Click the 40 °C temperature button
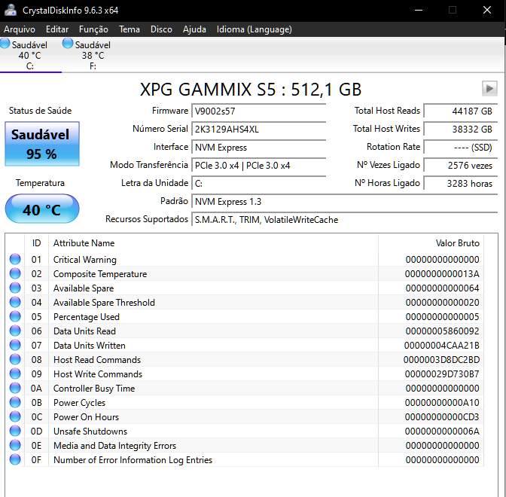Image resolution: width=506 pixels, height=497 pixels. [42, 209]
